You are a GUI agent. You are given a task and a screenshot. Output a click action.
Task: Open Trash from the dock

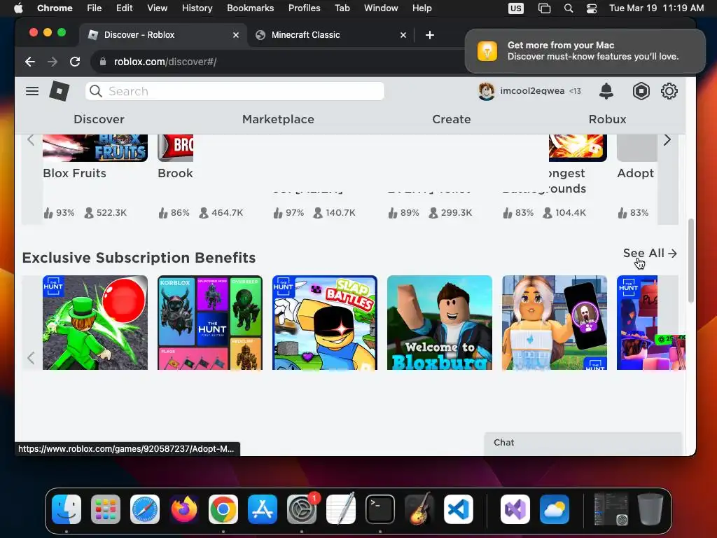pyautogui.click(x=650, y=509)
